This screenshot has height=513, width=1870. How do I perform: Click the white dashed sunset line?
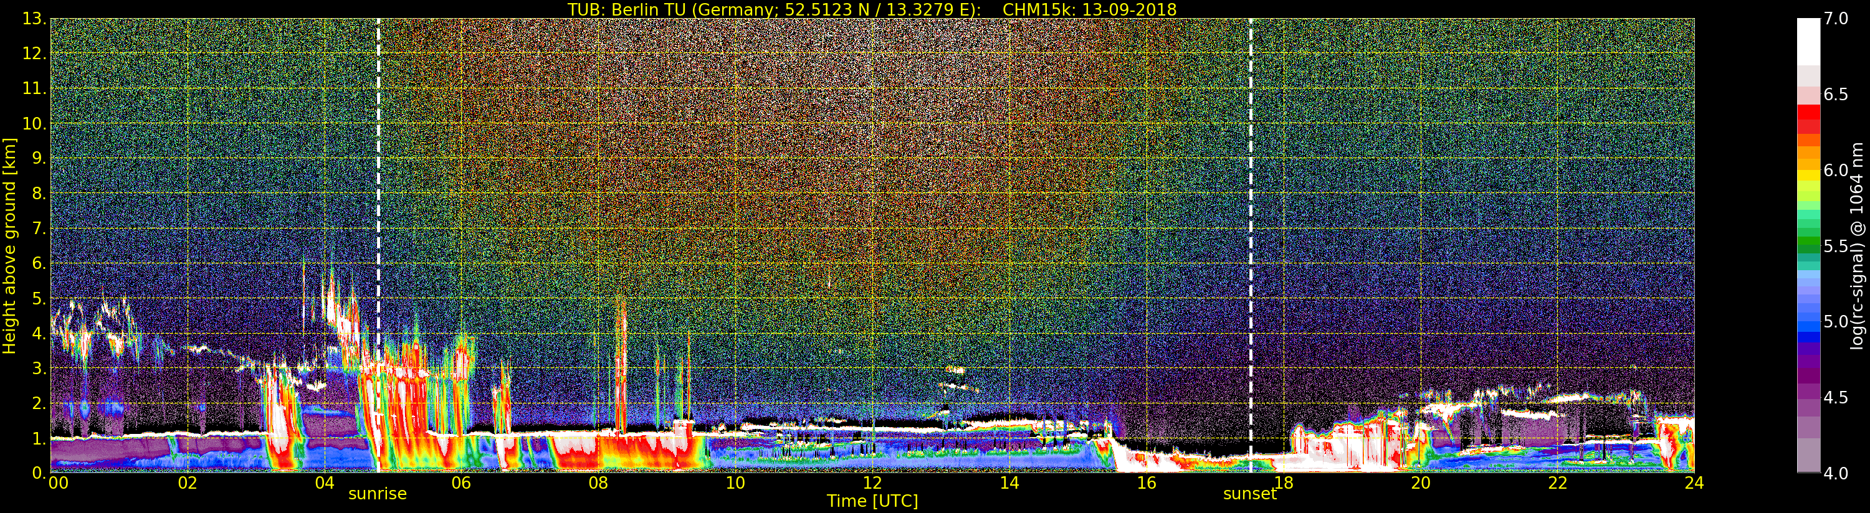tap(1251, 246)
